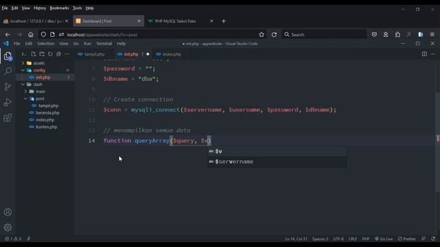The image size is (440, 247).
Task: Split the editor to the right
Action: pyautogui.click(x=424, y=54)
